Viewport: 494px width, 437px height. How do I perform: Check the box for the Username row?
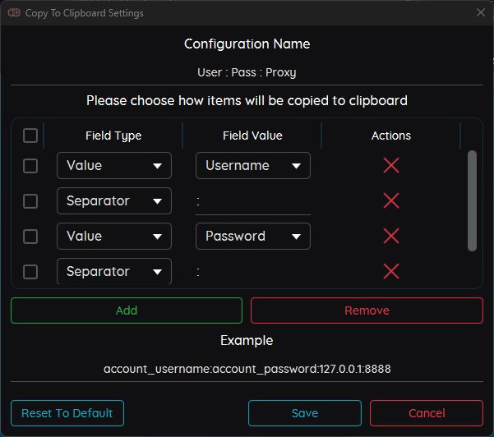(x=30, y=166)
